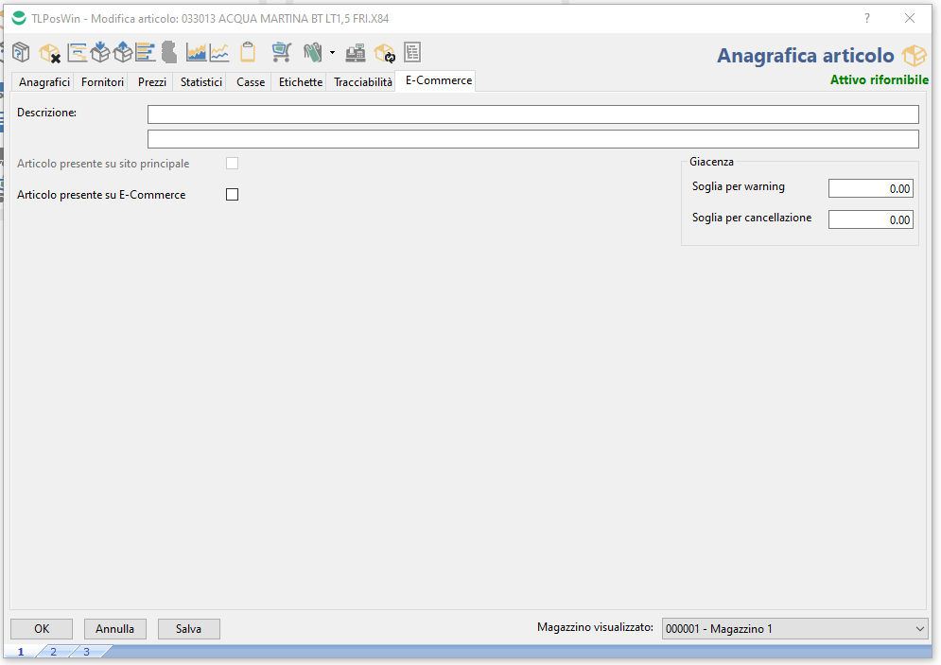Click the Annulla button

click(115, 629)
